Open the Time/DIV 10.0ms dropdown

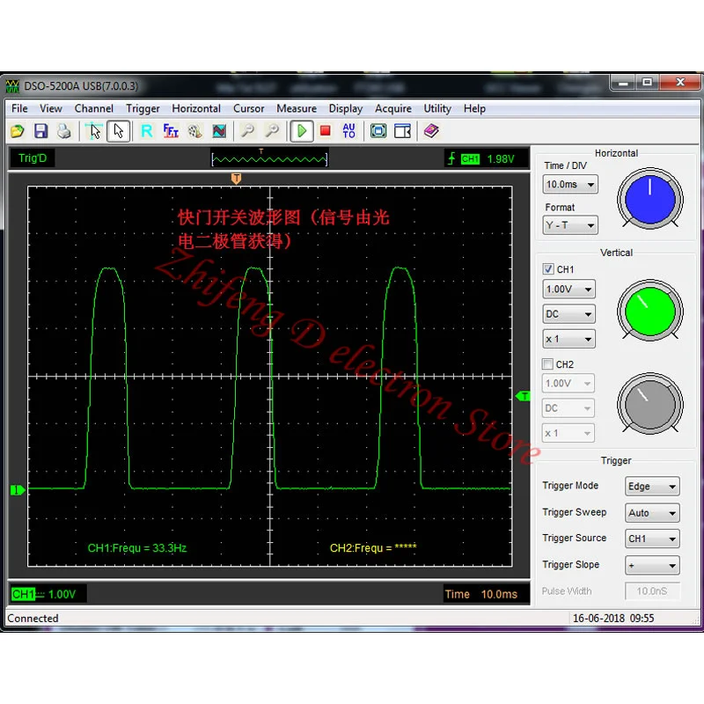click(570, 184)
